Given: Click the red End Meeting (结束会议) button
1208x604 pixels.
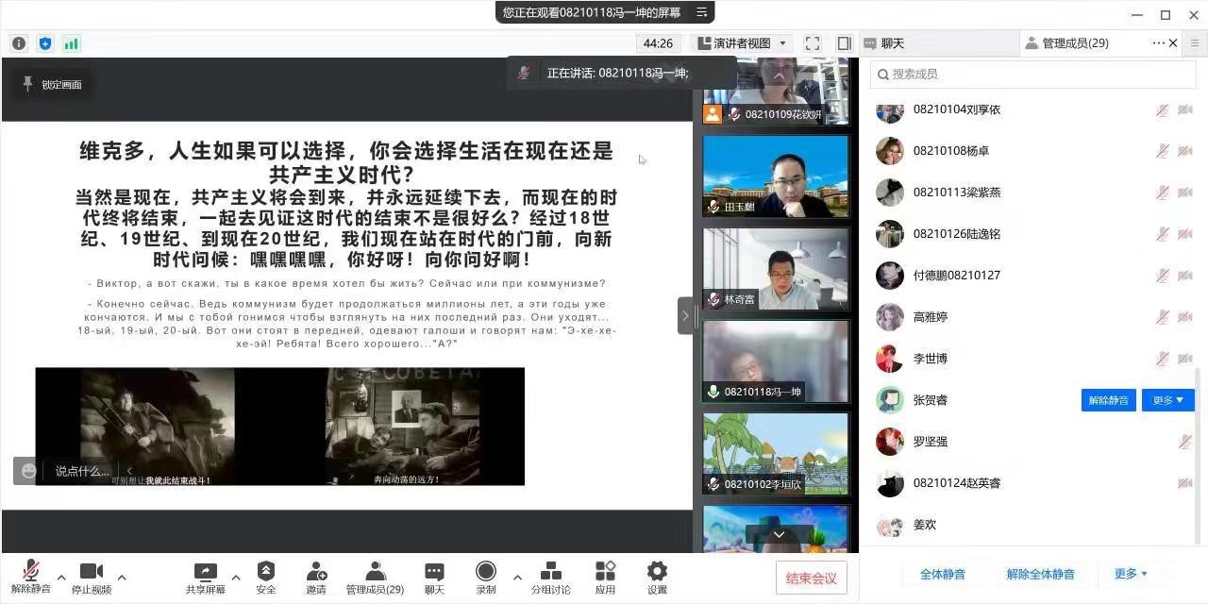Looking at the screenshot, I should pos(811,578).
